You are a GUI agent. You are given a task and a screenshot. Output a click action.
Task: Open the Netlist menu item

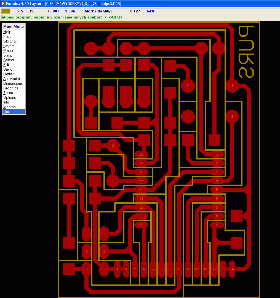tap(8, 74)
